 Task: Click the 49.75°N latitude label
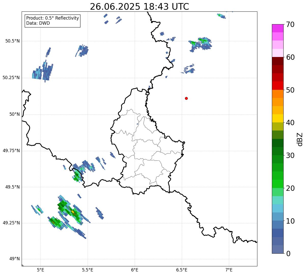coord(11,151)
